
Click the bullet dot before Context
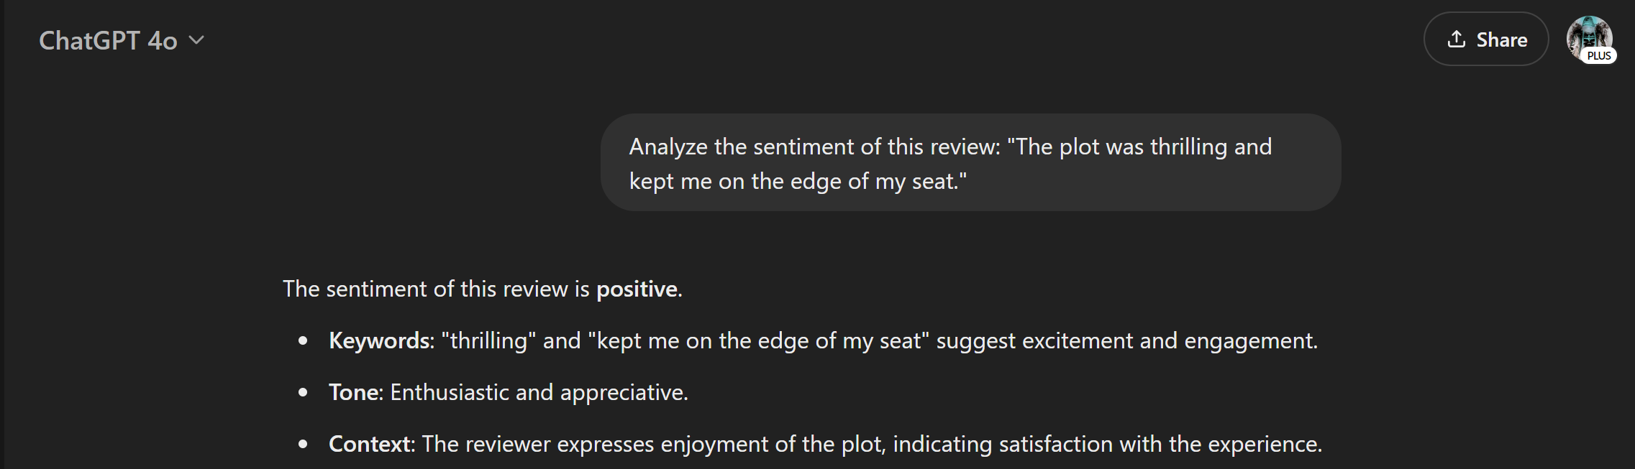303,445
